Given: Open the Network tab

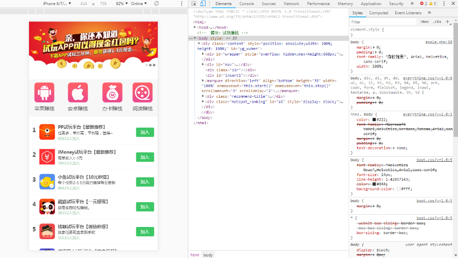Looking at the screenshot, I should 292,4.
